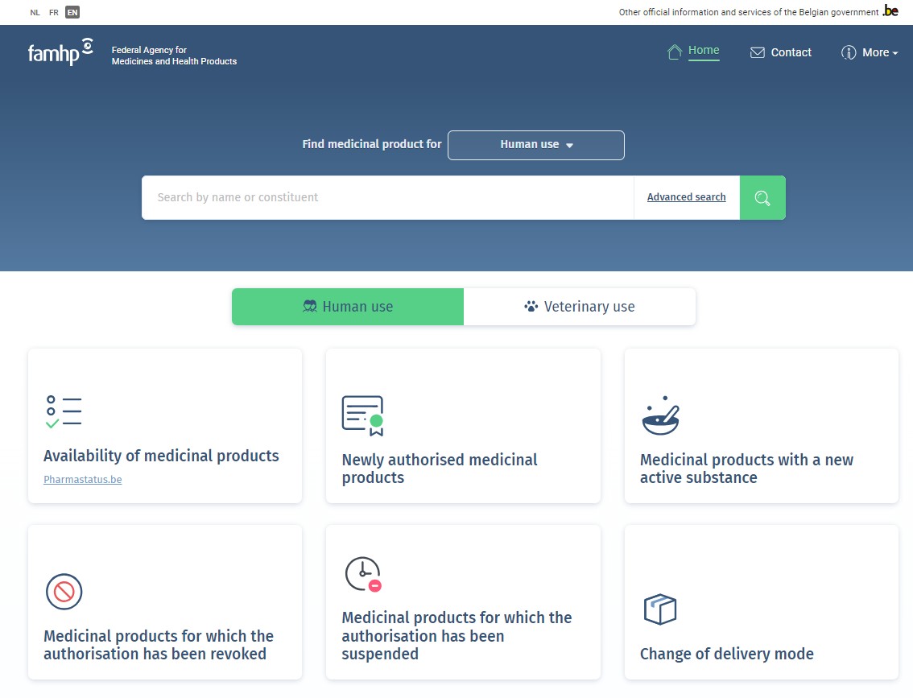This screenshot has height=698, width=913.
Task: Go to Home in navigation
Action: (x=704, y=51)
